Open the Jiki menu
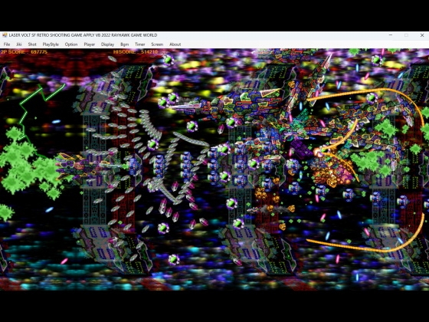Viewport: 429px width, 322px height. [x=19, y=44]
